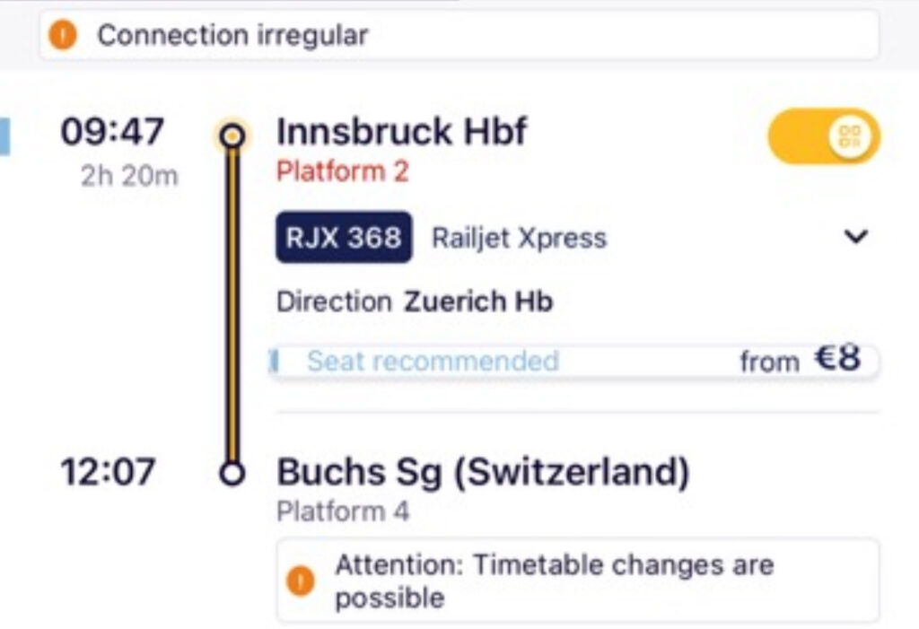This screenshot has width=919, height=629.
Task: Open the Connection irregular banner
Action: [459, 35]
